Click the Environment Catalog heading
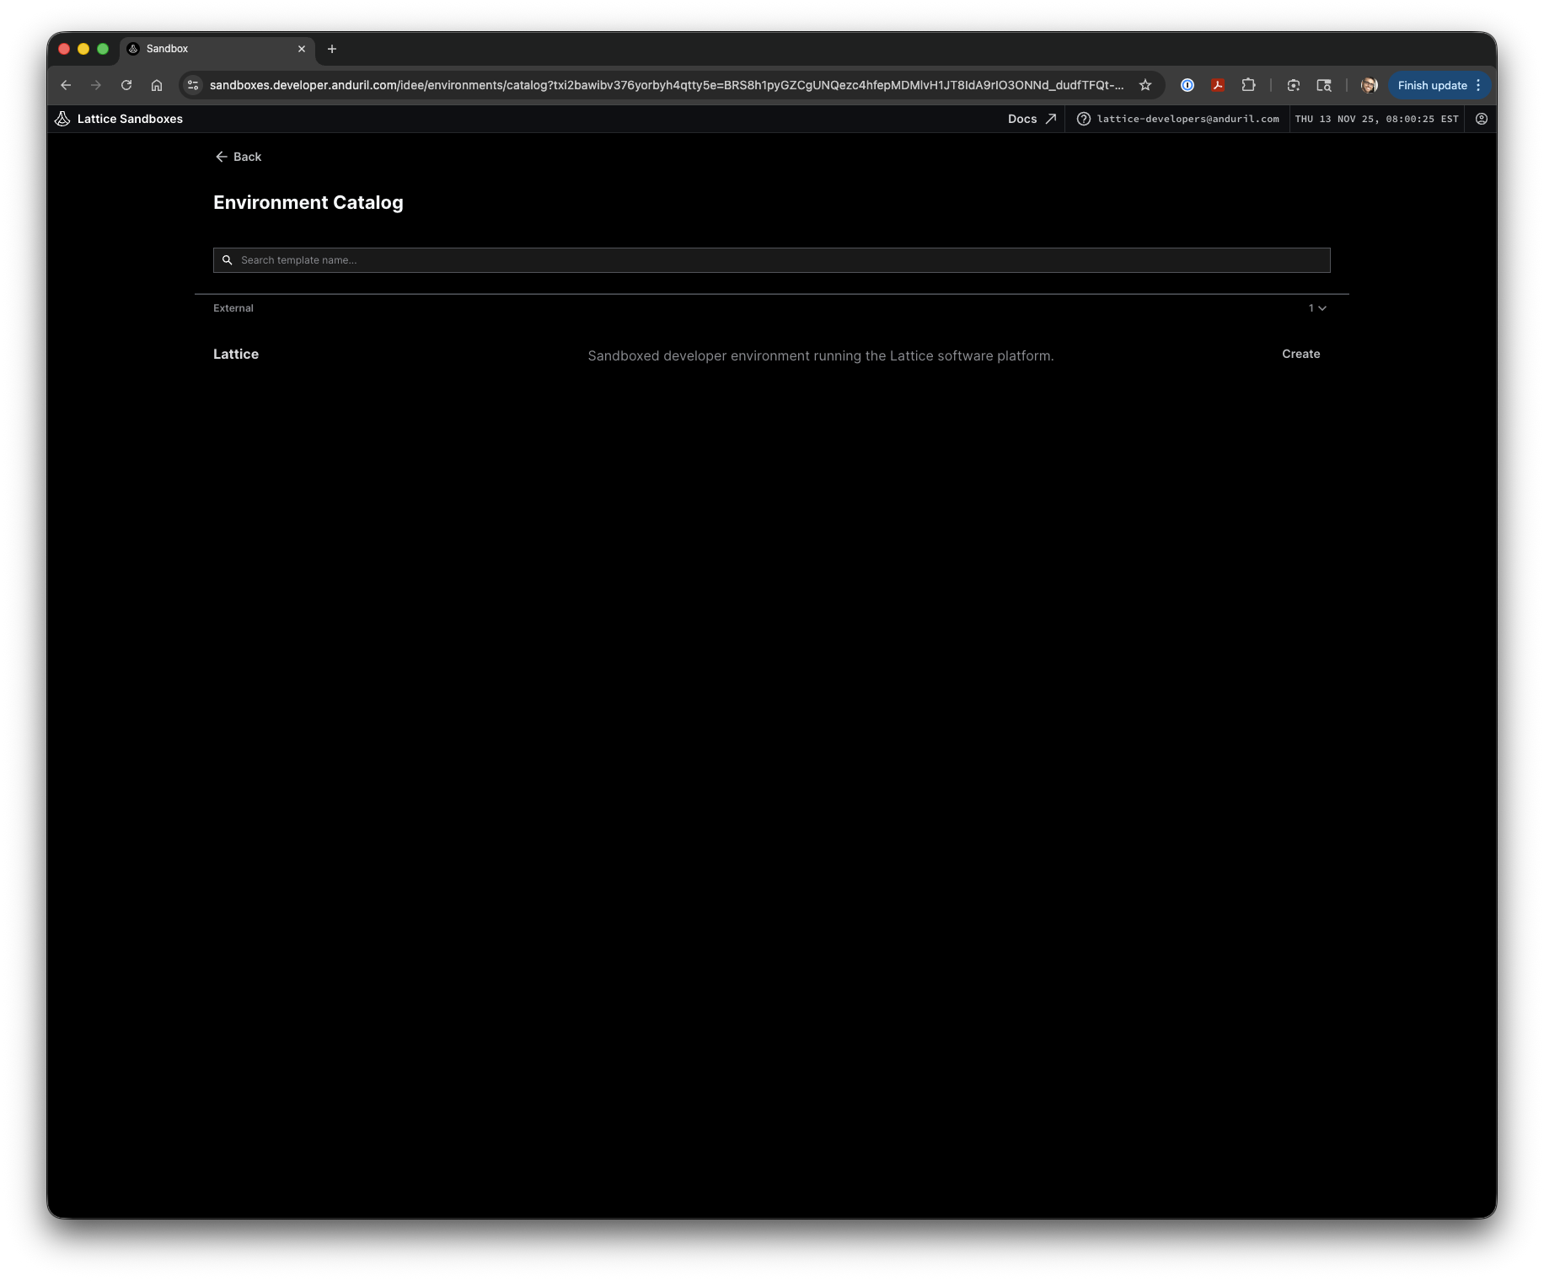The height and width of the screenshot is (1281, 1544). coord(308,203)
